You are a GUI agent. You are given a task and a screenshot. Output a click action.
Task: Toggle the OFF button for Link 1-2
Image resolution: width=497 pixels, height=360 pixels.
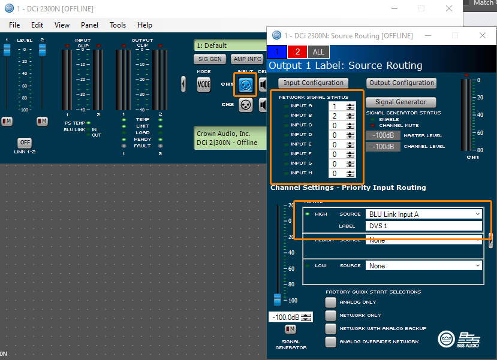click(24, 143)
